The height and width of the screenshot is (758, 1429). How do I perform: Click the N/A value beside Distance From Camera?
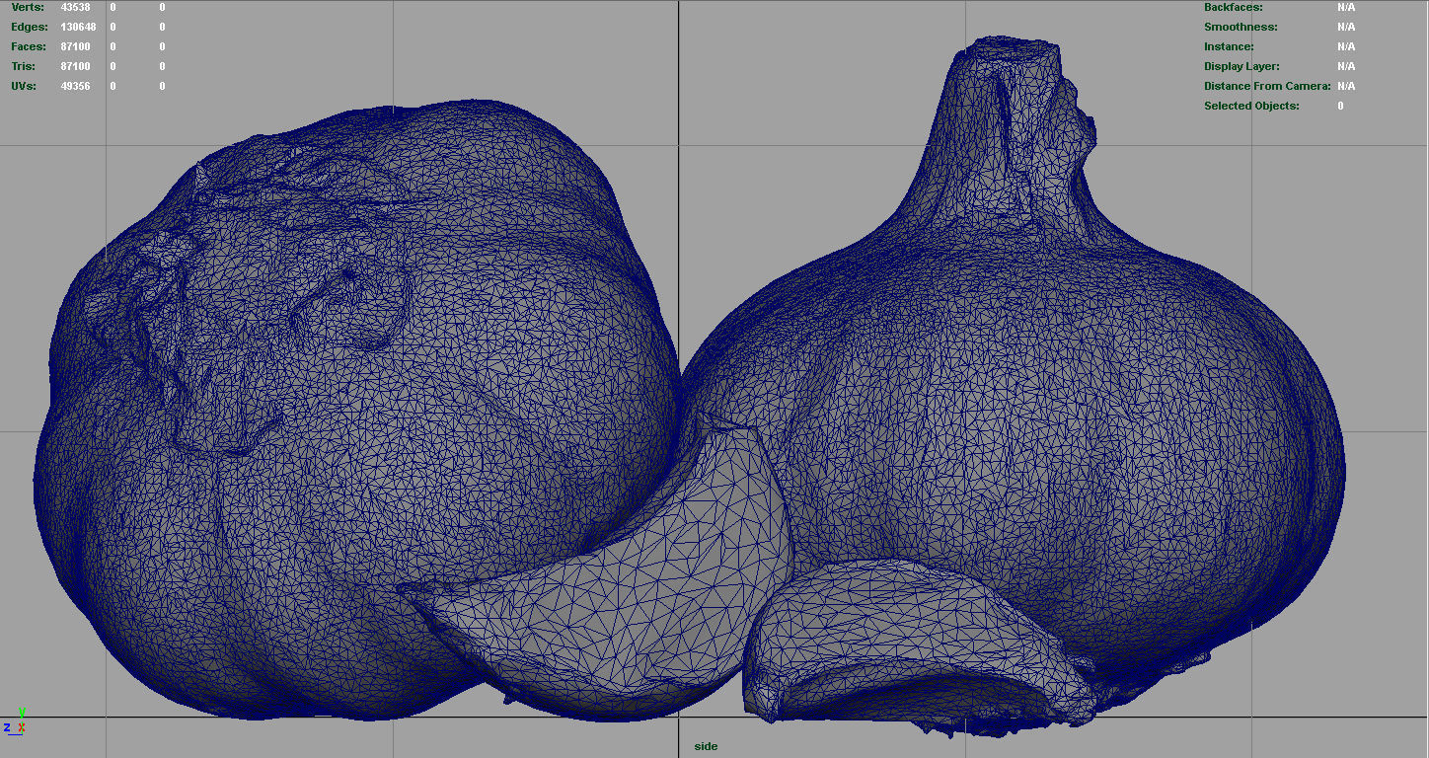click(x=1346, y=86)
